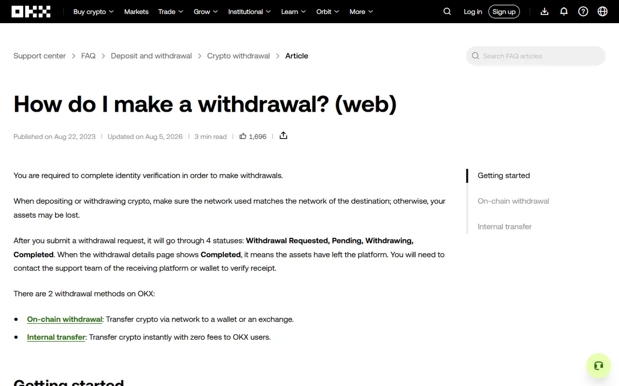Go to Crypto withdrawal breadcrumb
This screenshot has width=619, height=386.
238,56
